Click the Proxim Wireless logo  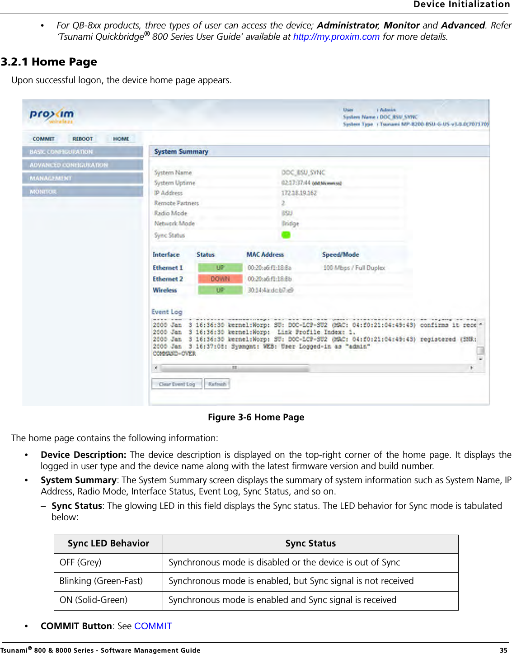(x=52, y=115)
